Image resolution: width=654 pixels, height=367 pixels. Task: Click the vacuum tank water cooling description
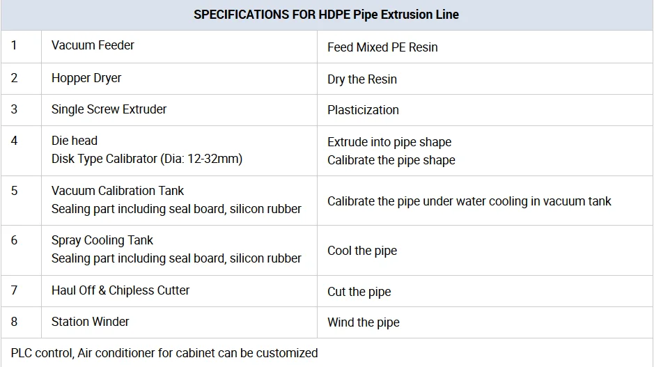(469, 201)
